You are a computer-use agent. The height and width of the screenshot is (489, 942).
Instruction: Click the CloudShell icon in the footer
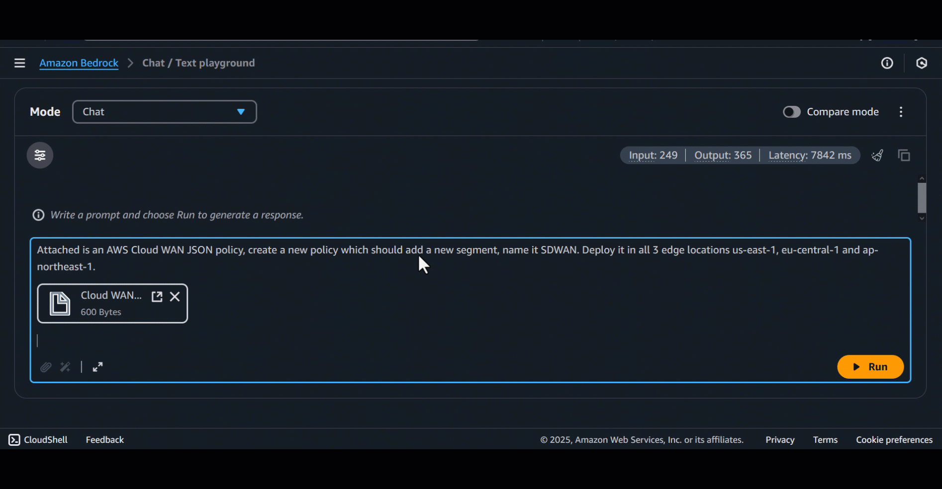pos(13,439)
